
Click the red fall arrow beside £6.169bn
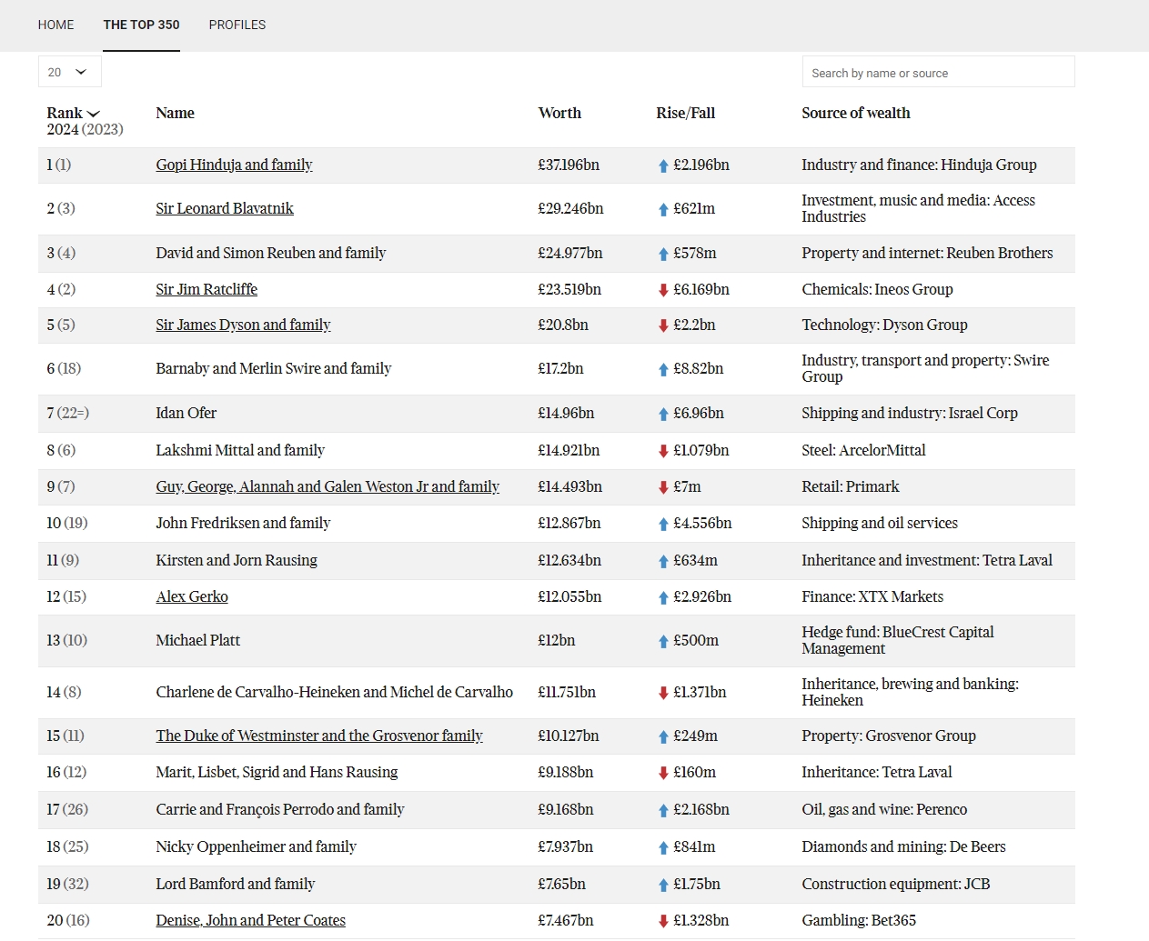(x=663, y=290)
